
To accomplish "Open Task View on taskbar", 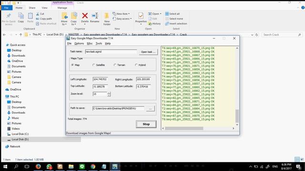I will (27, 166).
